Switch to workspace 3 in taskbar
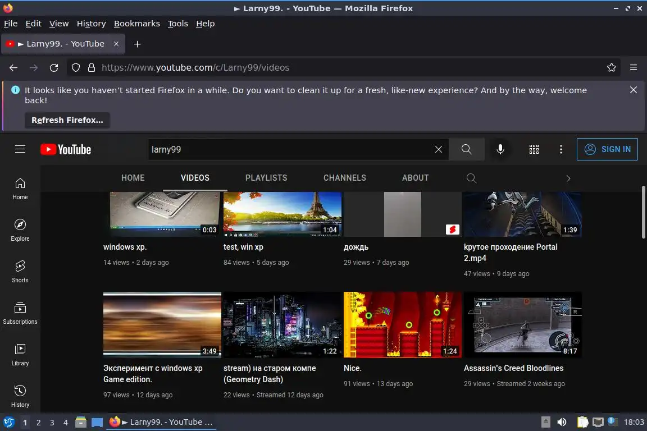This screenshot has height=431, width=647. (52, 423)
